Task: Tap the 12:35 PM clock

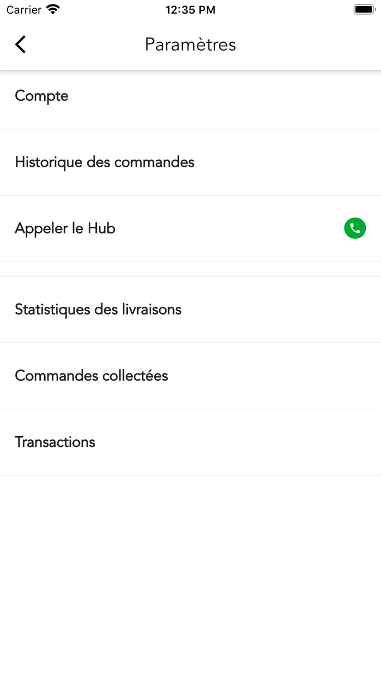Action: click(x=190, y=10)
